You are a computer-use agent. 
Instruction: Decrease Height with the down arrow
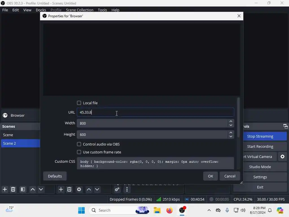point(231,136)
